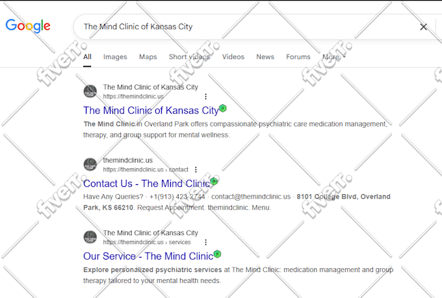The image size is (442, 298).
Task: Click the themindclinic.us site name above the contact URL
Action: (127, 160)
